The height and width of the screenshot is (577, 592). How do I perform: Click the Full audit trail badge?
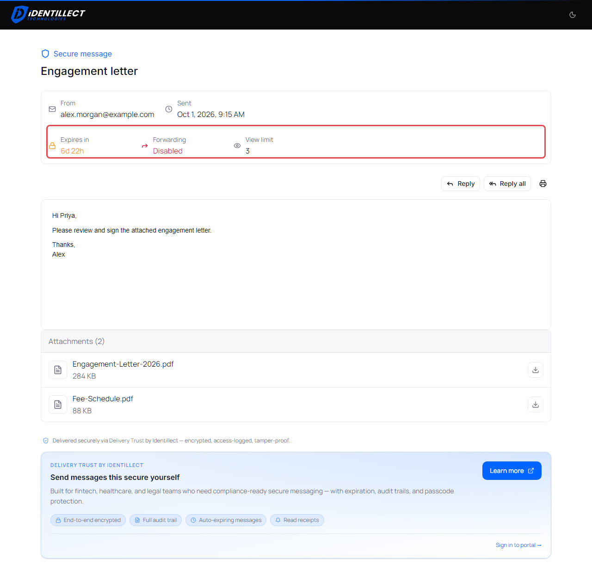155,520
